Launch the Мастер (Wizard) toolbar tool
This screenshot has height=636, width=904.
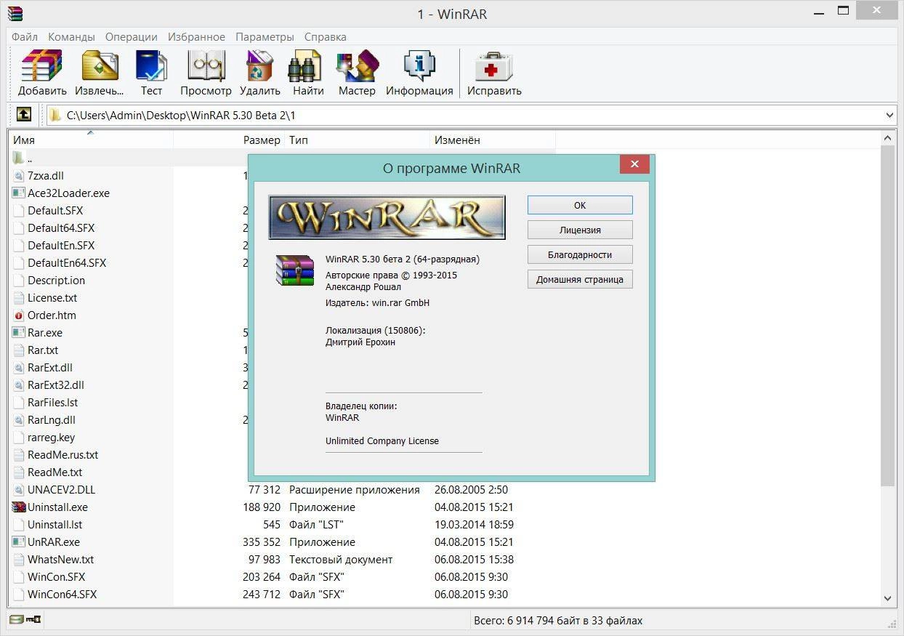(x=357, y=66)
